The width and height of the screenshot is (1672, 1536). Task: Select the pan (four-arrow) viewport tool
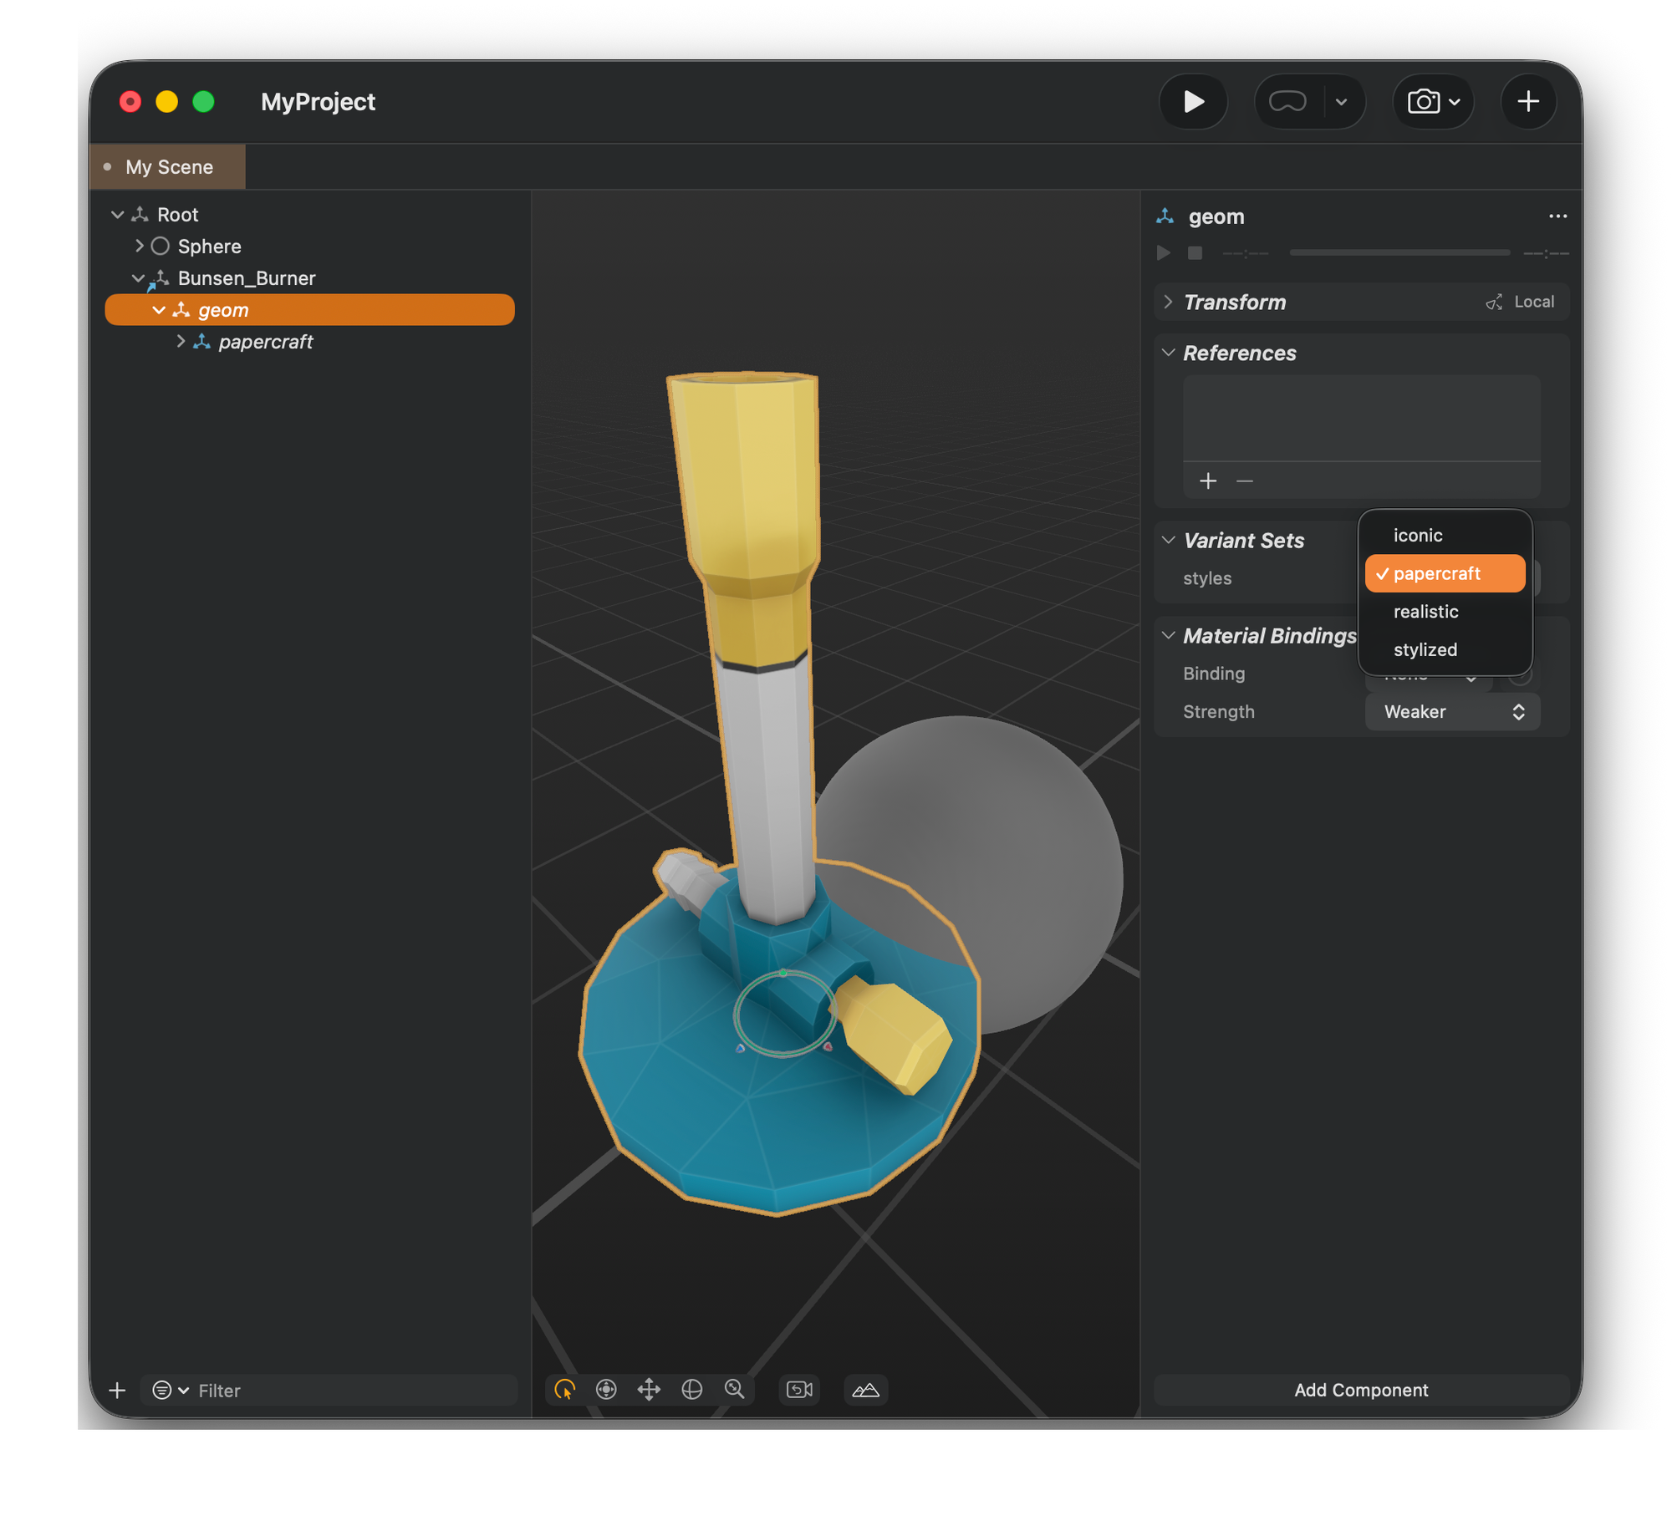point(649,1390)
